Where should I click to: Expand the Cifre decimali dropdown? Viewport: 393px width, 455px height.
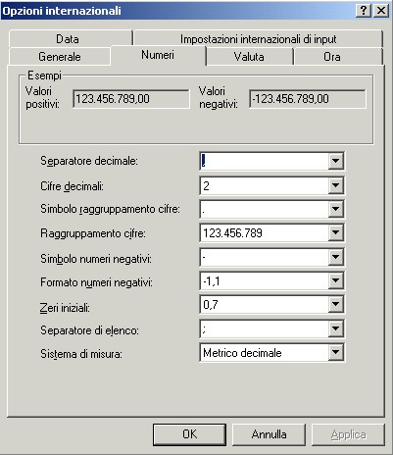(x=335, y=185)
